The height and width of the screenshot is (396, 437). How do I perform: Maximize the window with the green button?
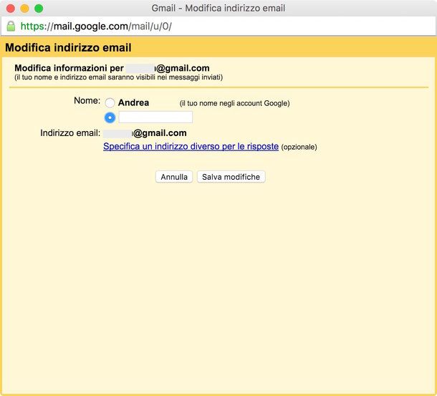click(39, 9)
